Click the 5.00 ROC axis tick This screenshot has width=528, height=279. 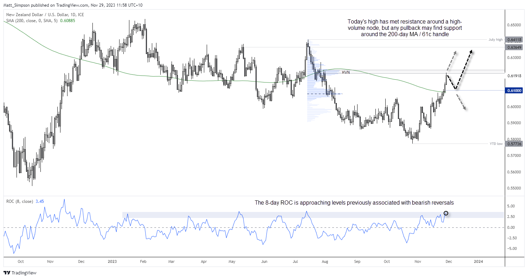pos(511,206)
